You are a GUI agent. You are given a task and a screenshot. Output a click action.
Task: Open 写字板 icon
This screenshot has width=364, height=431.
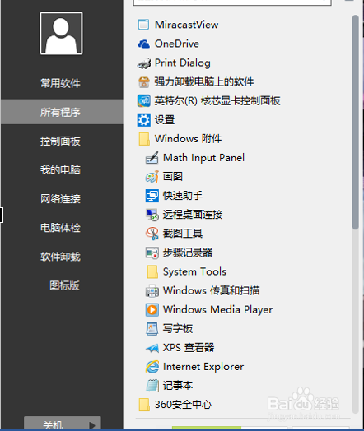(152, 329)
